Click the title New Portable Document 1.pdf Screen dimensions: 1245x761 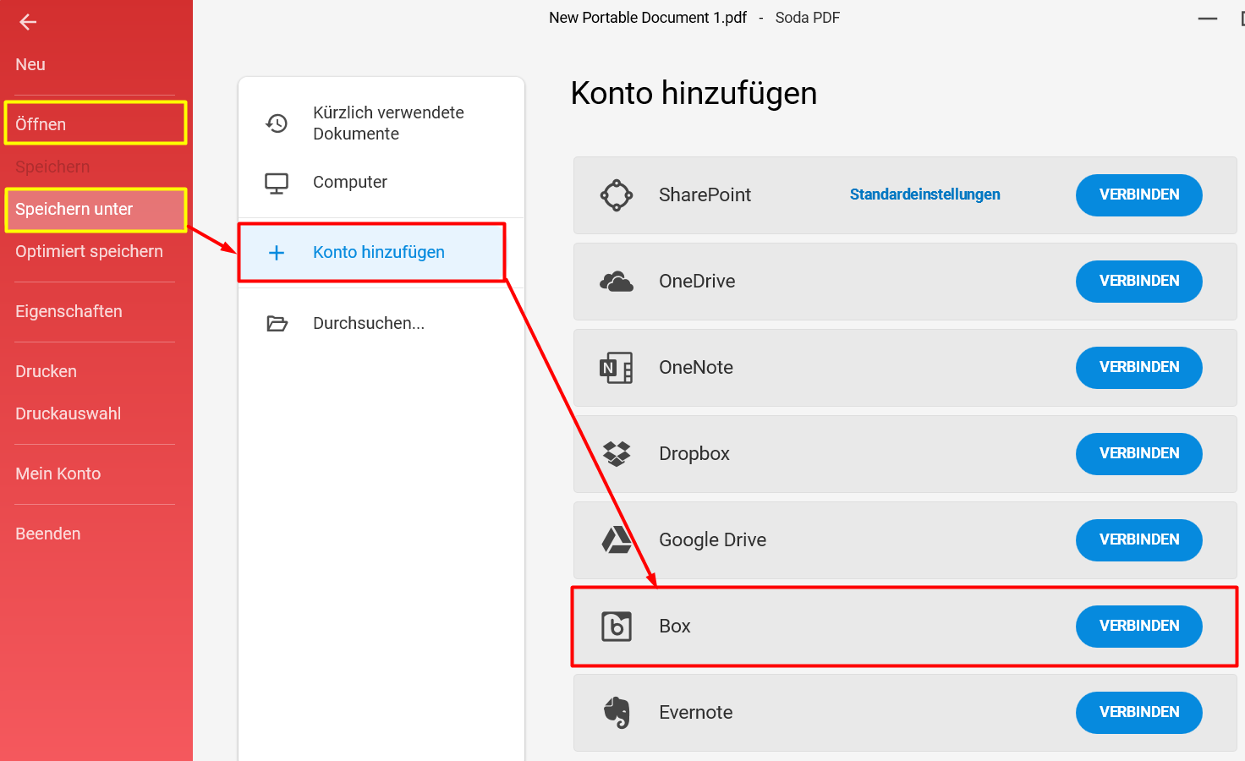pos(648,18)
